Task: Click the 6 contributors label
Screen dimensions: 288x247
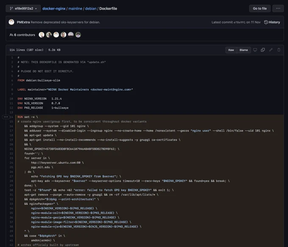Action: coord(22,35)
